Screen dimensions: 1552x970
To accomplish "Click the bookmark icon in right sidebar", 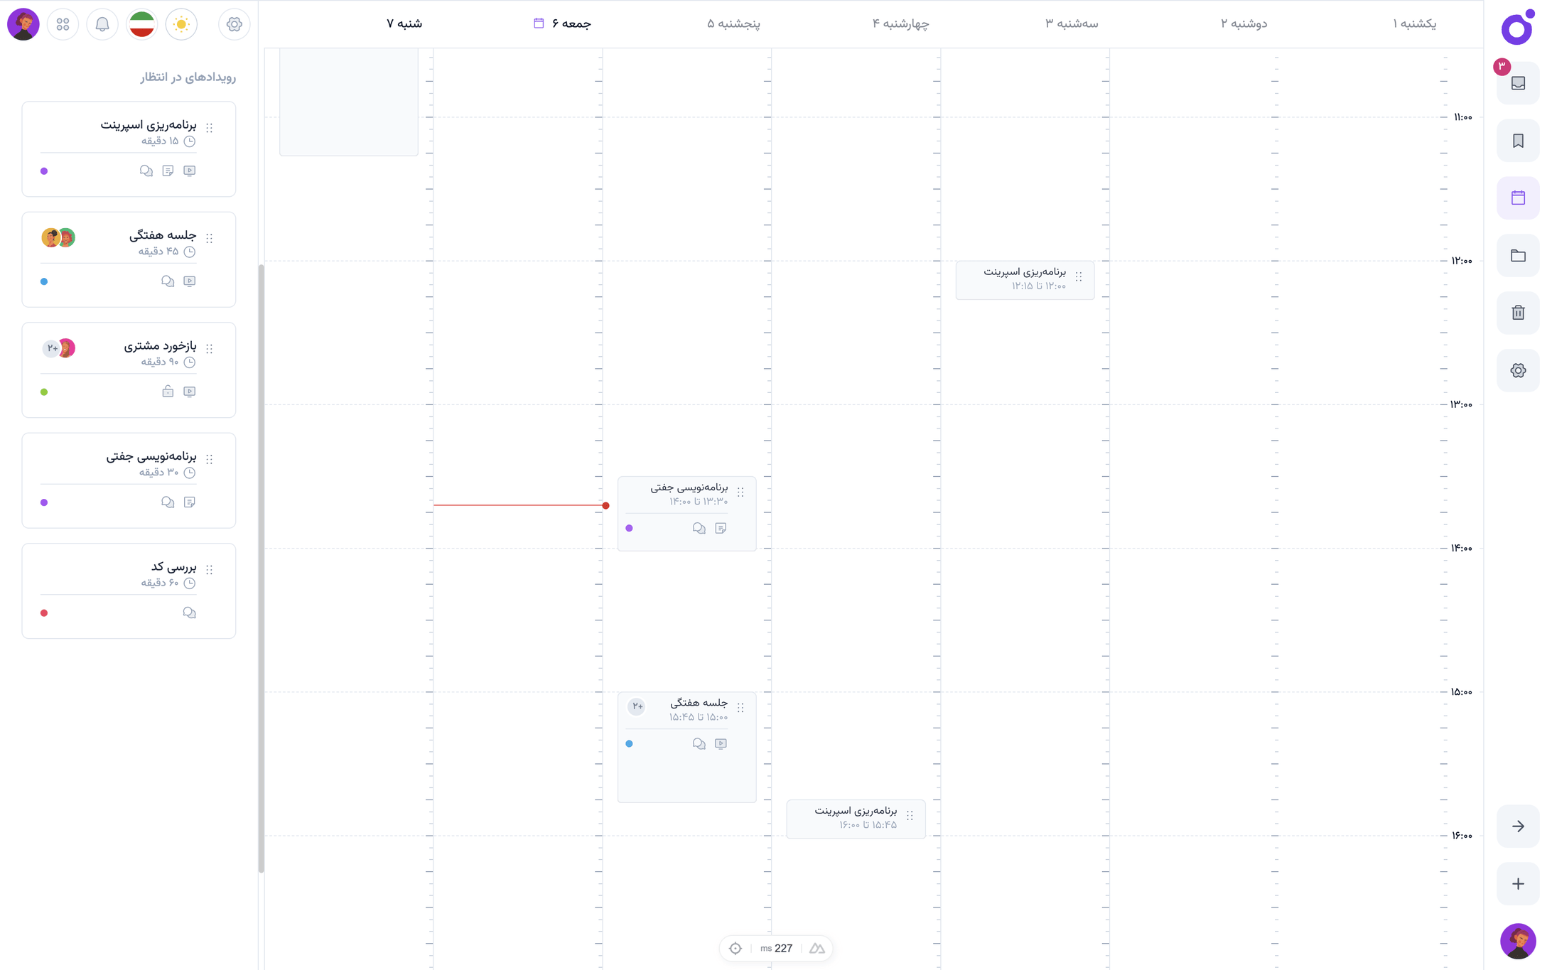I will (1518, 141).
